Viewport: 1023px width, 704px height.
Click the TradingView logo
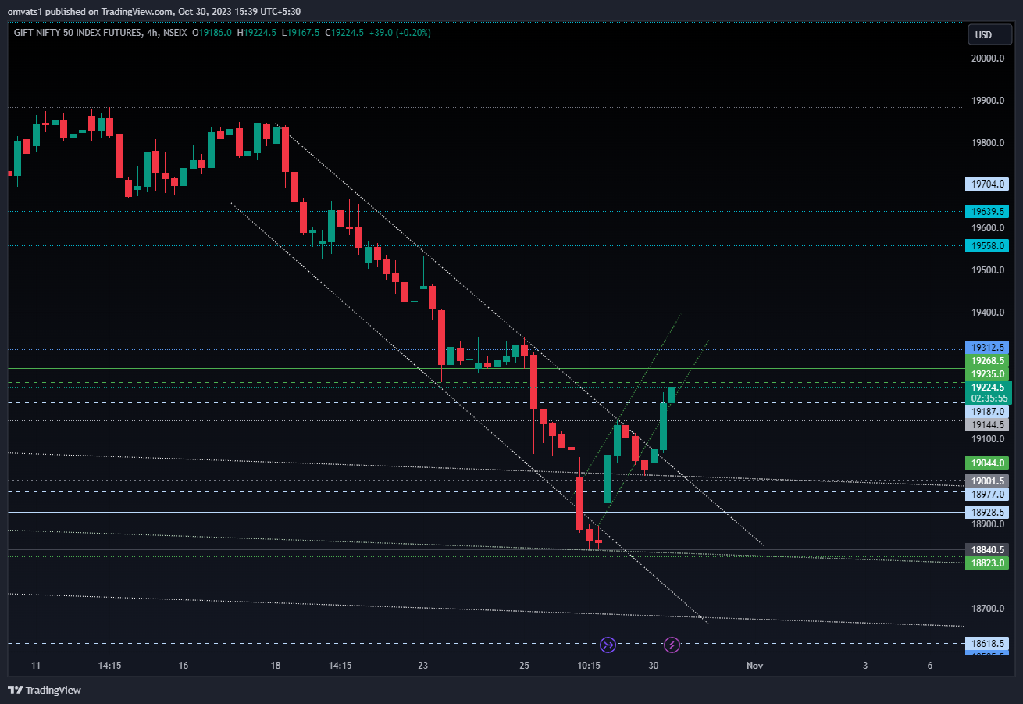pyautogui.click(x=45, y=690)
